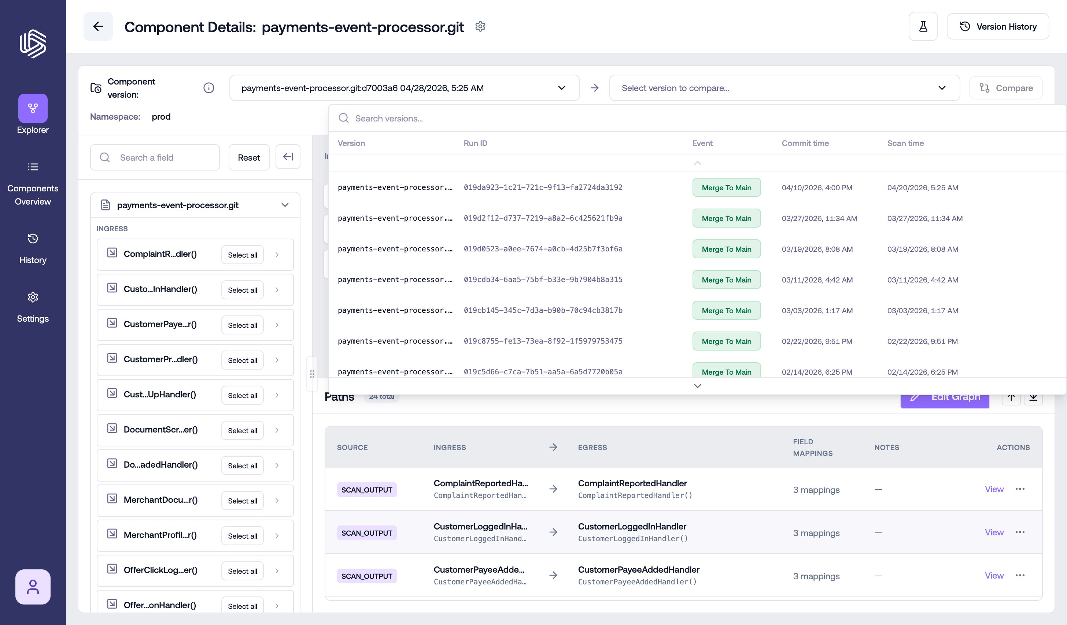This screenshot has height=625, width=1067.
Task: Click the DocumentScr...er() ingress icon
Action: click(x=112, y=428)
